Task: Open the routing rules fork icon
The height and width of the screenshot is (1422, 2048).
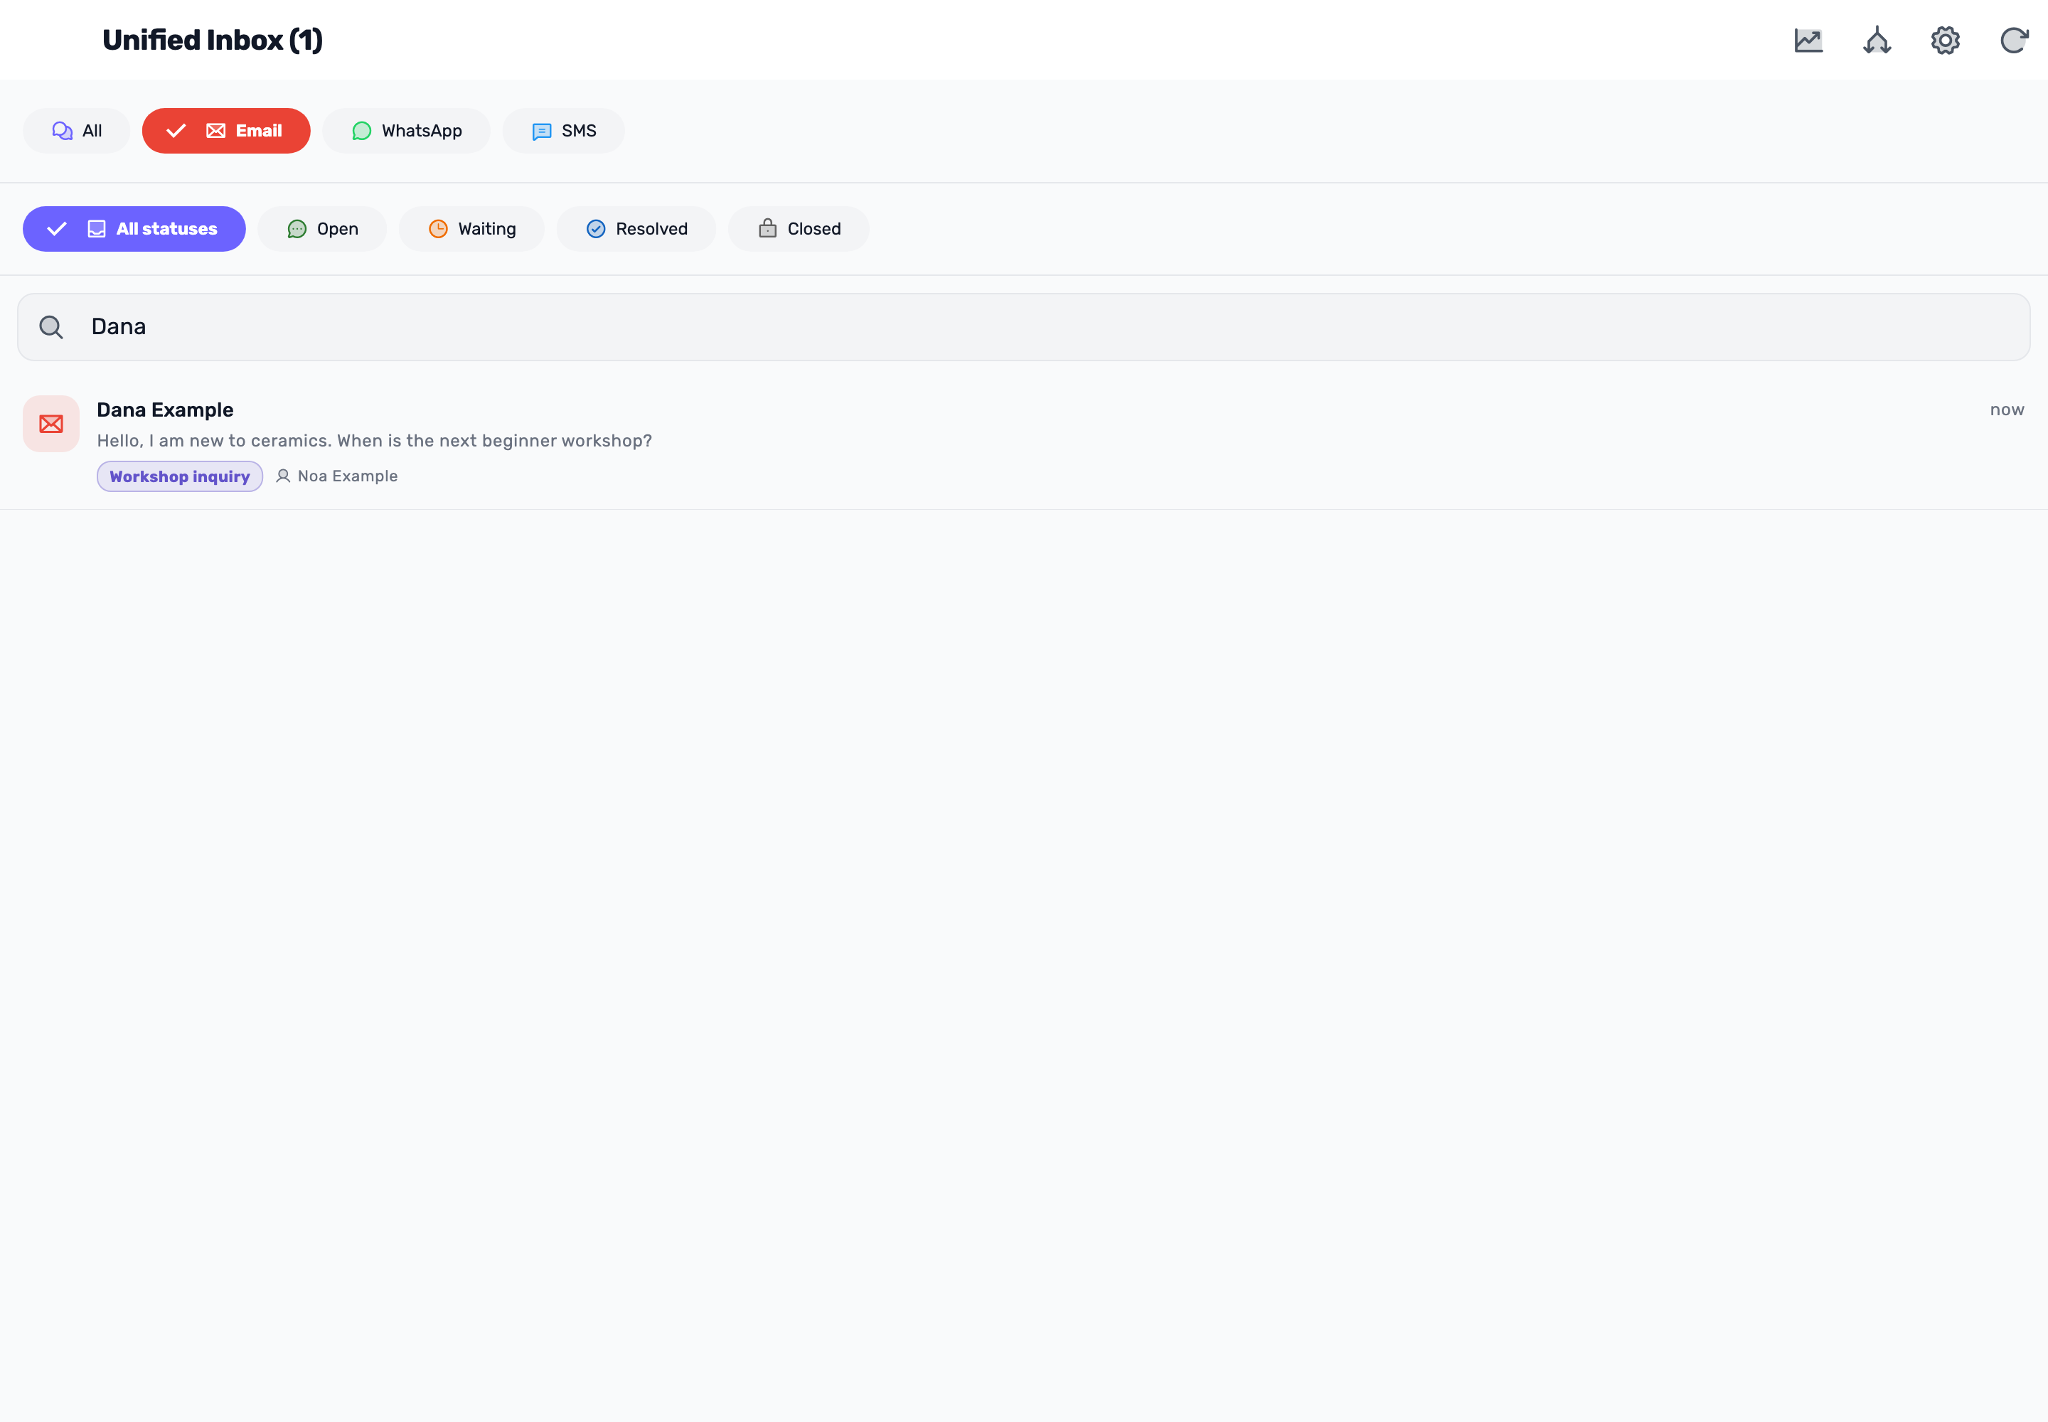Action: pyautogui.click(x=1877, y=40)
